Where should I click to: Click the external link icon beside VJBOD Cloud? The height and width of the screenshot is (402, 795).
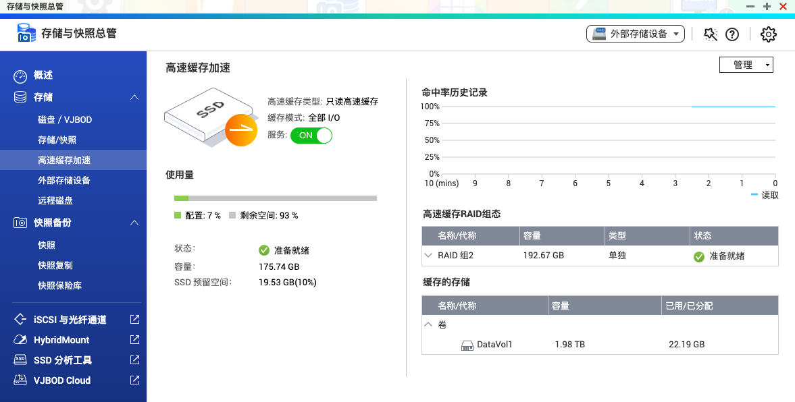click(134, 380)
